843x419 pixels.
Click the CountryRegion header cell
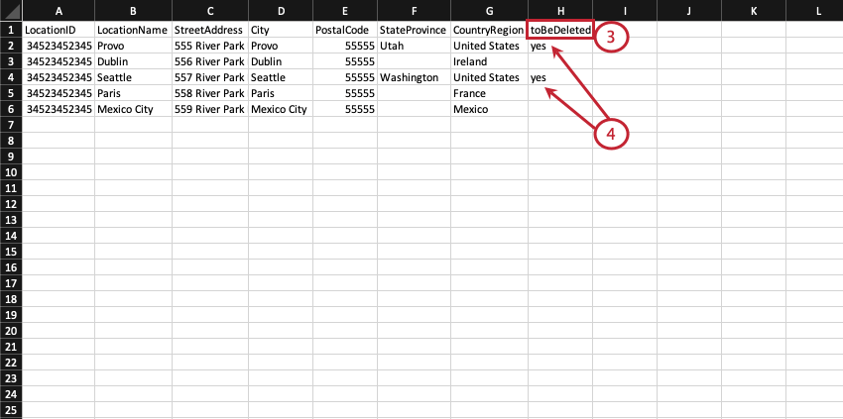pyautogui.click(x=489, y=30)
